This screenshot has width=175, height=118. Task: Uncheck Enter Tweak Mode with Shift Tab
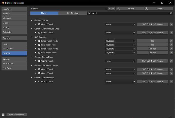[39, 49]
